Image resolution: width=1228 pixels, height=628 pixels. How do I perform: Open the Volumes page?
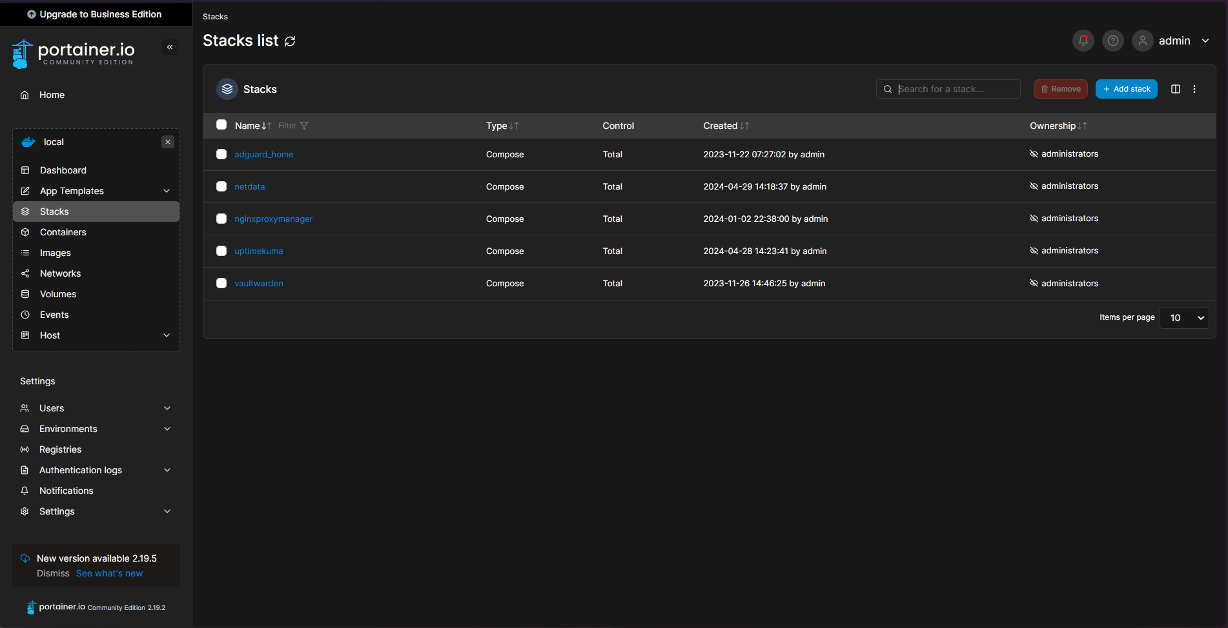point(57,294)
